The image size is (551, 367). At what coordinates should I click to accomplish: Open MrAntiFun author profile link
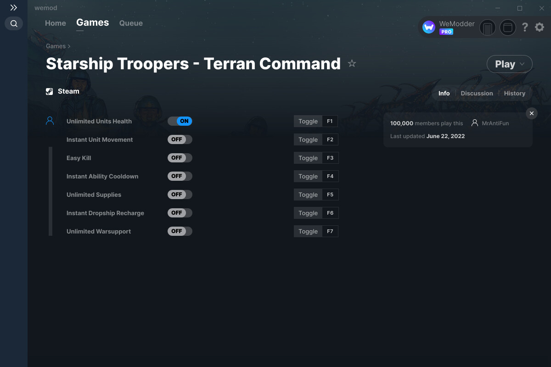click(495, 123)
